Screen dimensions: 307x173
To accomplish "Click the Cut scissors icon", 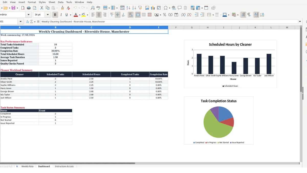I will pos(42,8).
